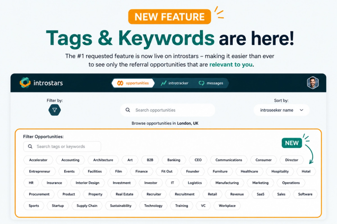Expand the introseeker name sort dropdown
The image size is (337, 224).
tap(282, 110)
